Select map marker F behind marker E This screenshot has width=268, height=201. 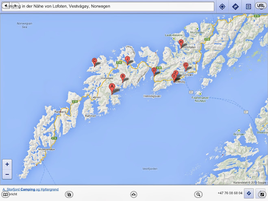[x=176, y=72]
